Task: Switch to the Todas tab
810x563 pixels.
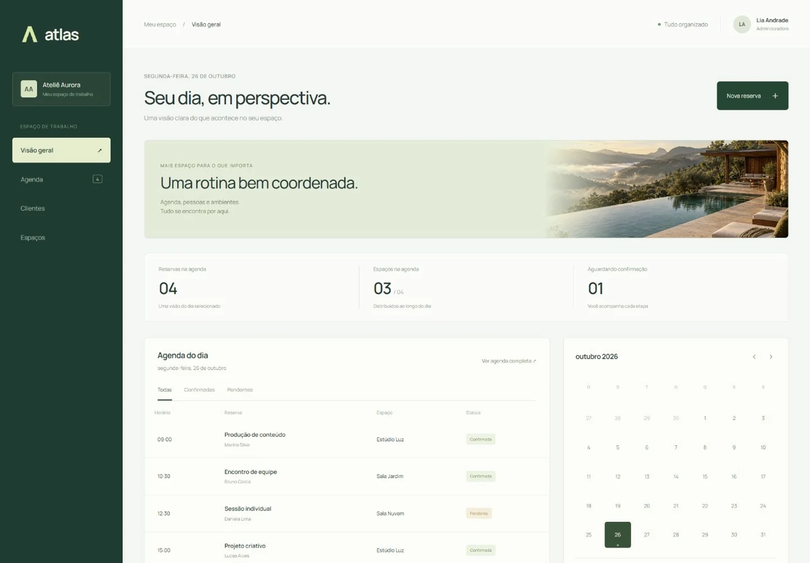Action: click(165, 390)
